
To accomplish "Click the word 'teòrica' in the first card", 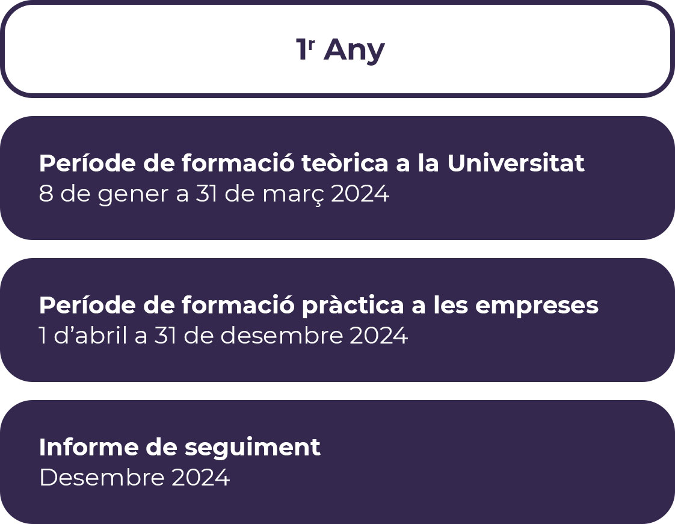I will tap(345, 163).
